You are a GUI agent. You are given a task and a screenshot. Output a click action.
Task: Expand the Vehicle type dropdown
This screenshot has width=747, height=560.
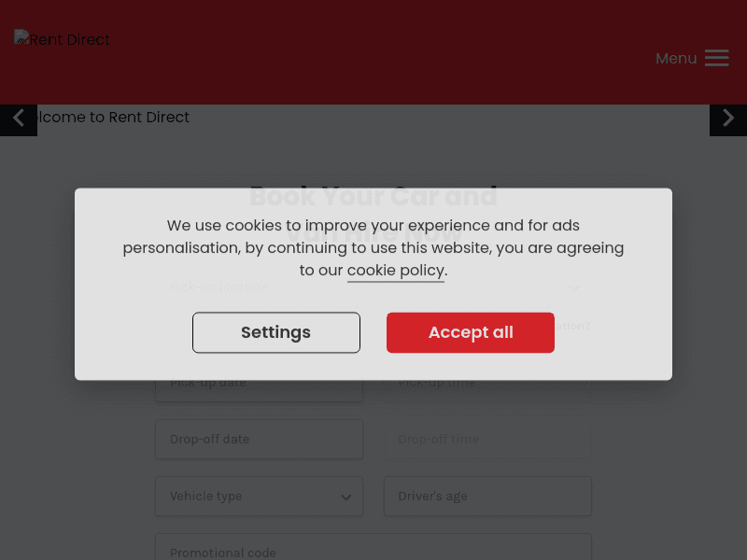259,496
